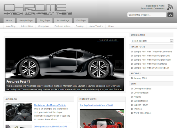Open the WordPress Planet link

142,113
